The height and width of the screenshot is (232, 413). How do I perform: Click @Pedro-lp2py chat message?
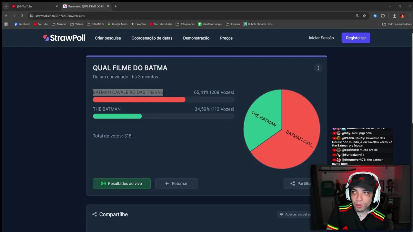point(362,142)
